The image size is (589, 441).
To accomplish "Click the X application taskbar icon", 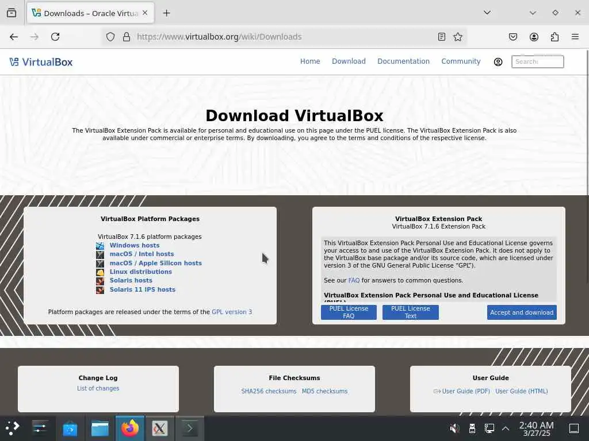I will (x=160, y=428).
